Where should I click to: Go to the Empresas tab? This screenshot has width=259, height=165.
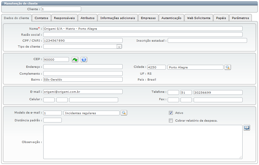coord(148,18)
